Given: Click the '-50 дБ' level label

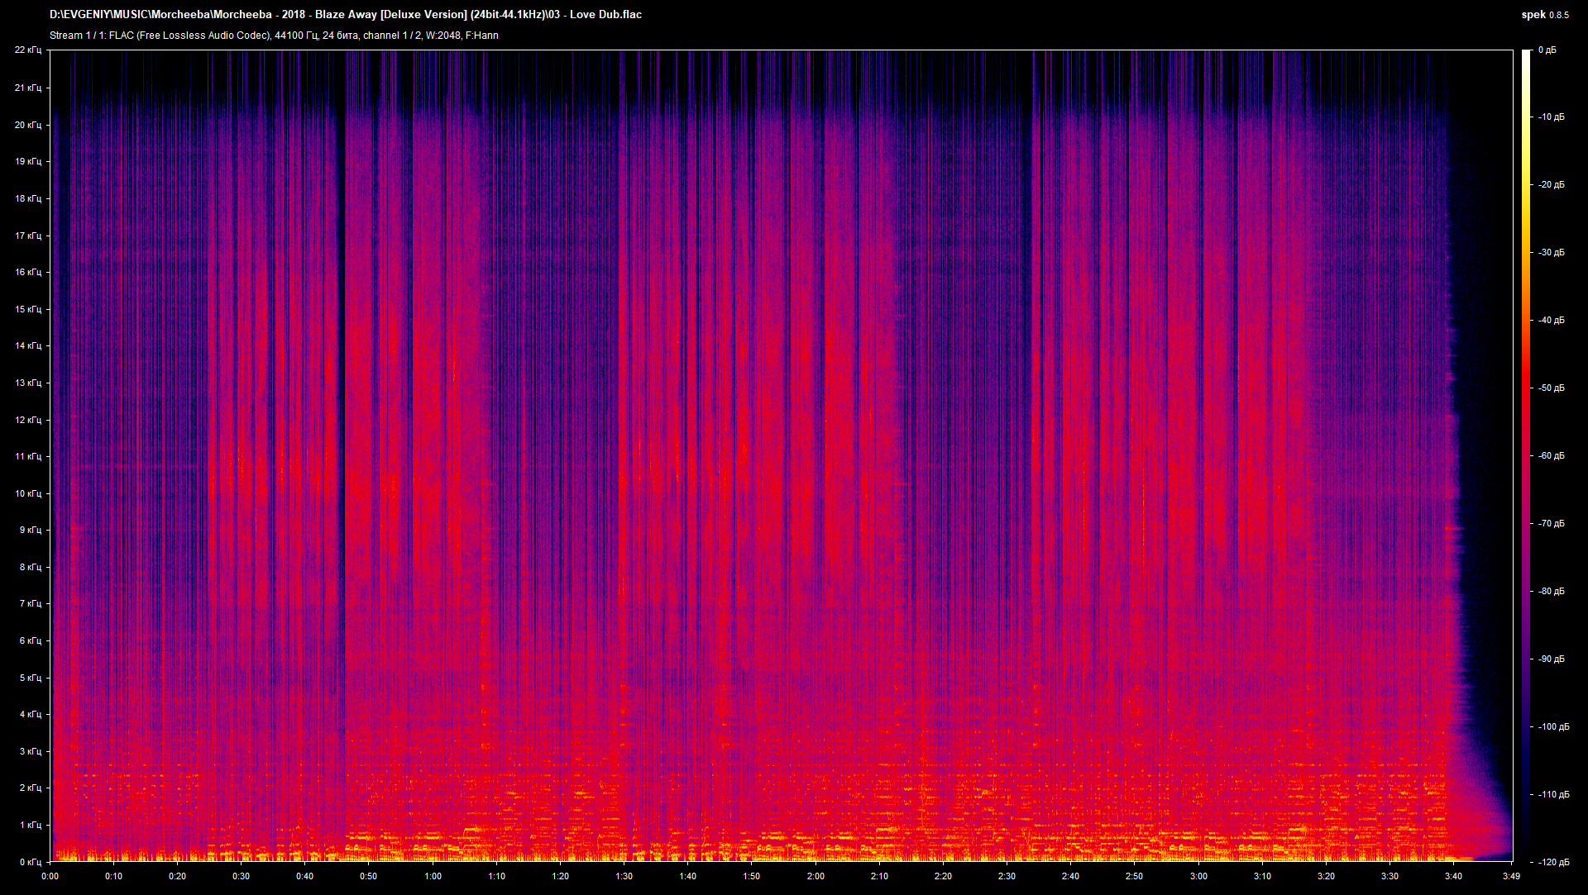Looking at the screenshot, I should [x=1552, y=388].
